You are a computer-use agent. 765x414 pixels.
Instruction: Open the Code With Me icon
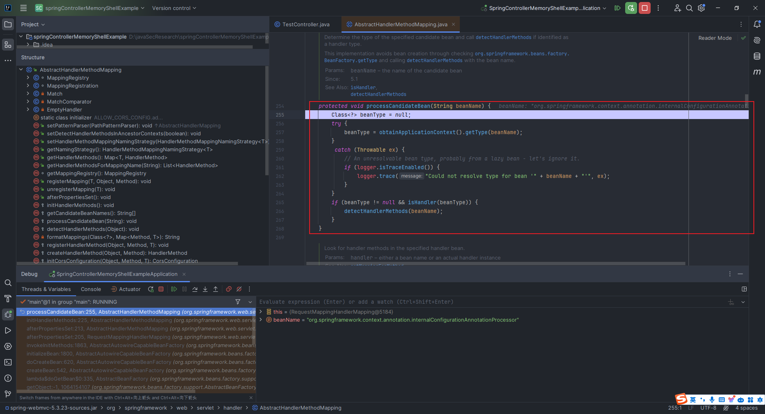point(677,8)
